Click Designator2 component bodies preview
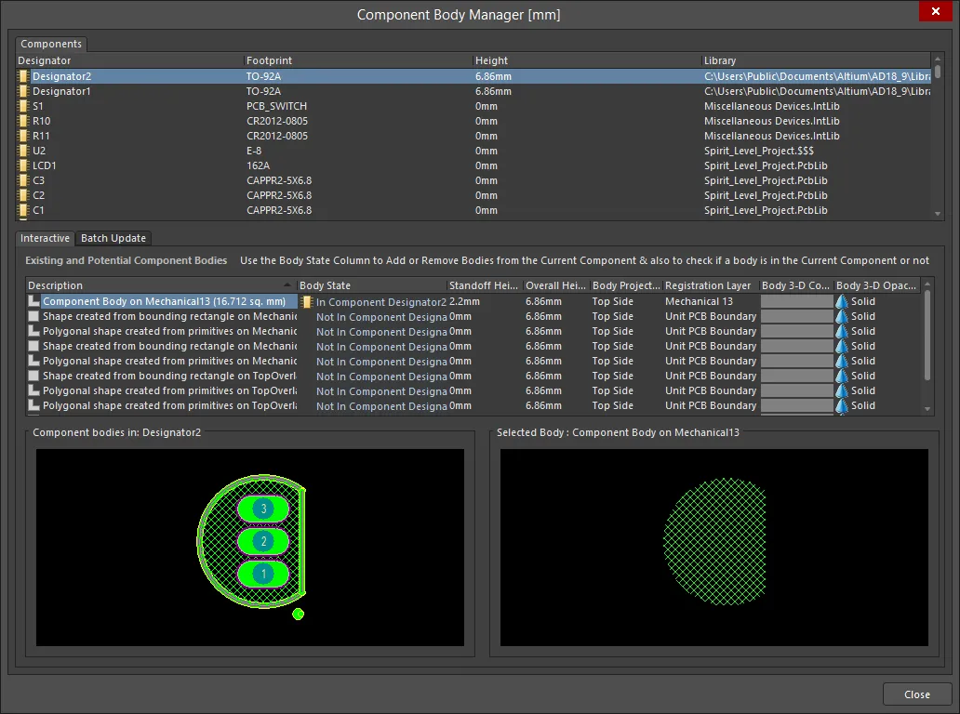Image resolution: width=960 pixels, height=714 pixels. [250, 548]
